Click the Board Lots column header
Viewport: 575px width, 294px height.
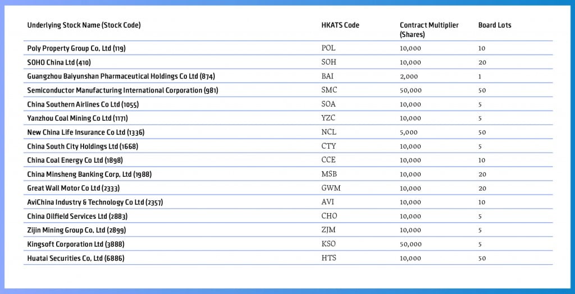[x=495, y=25]
